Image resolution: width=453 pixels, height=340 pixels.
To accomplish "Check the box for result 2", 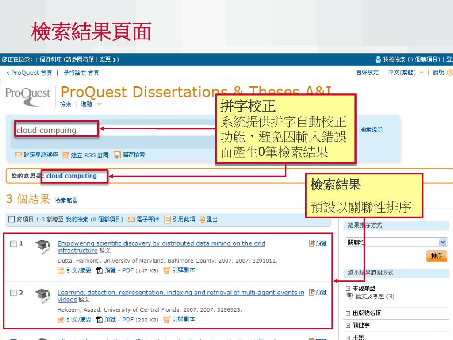I will (x=13, y=293).
